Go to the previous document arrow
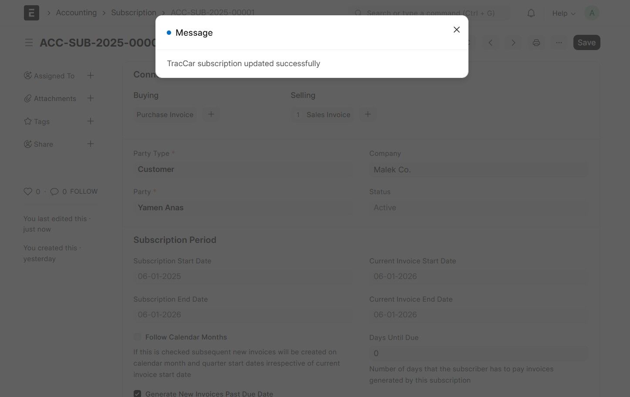630x397 pixels. coord(491,43)
